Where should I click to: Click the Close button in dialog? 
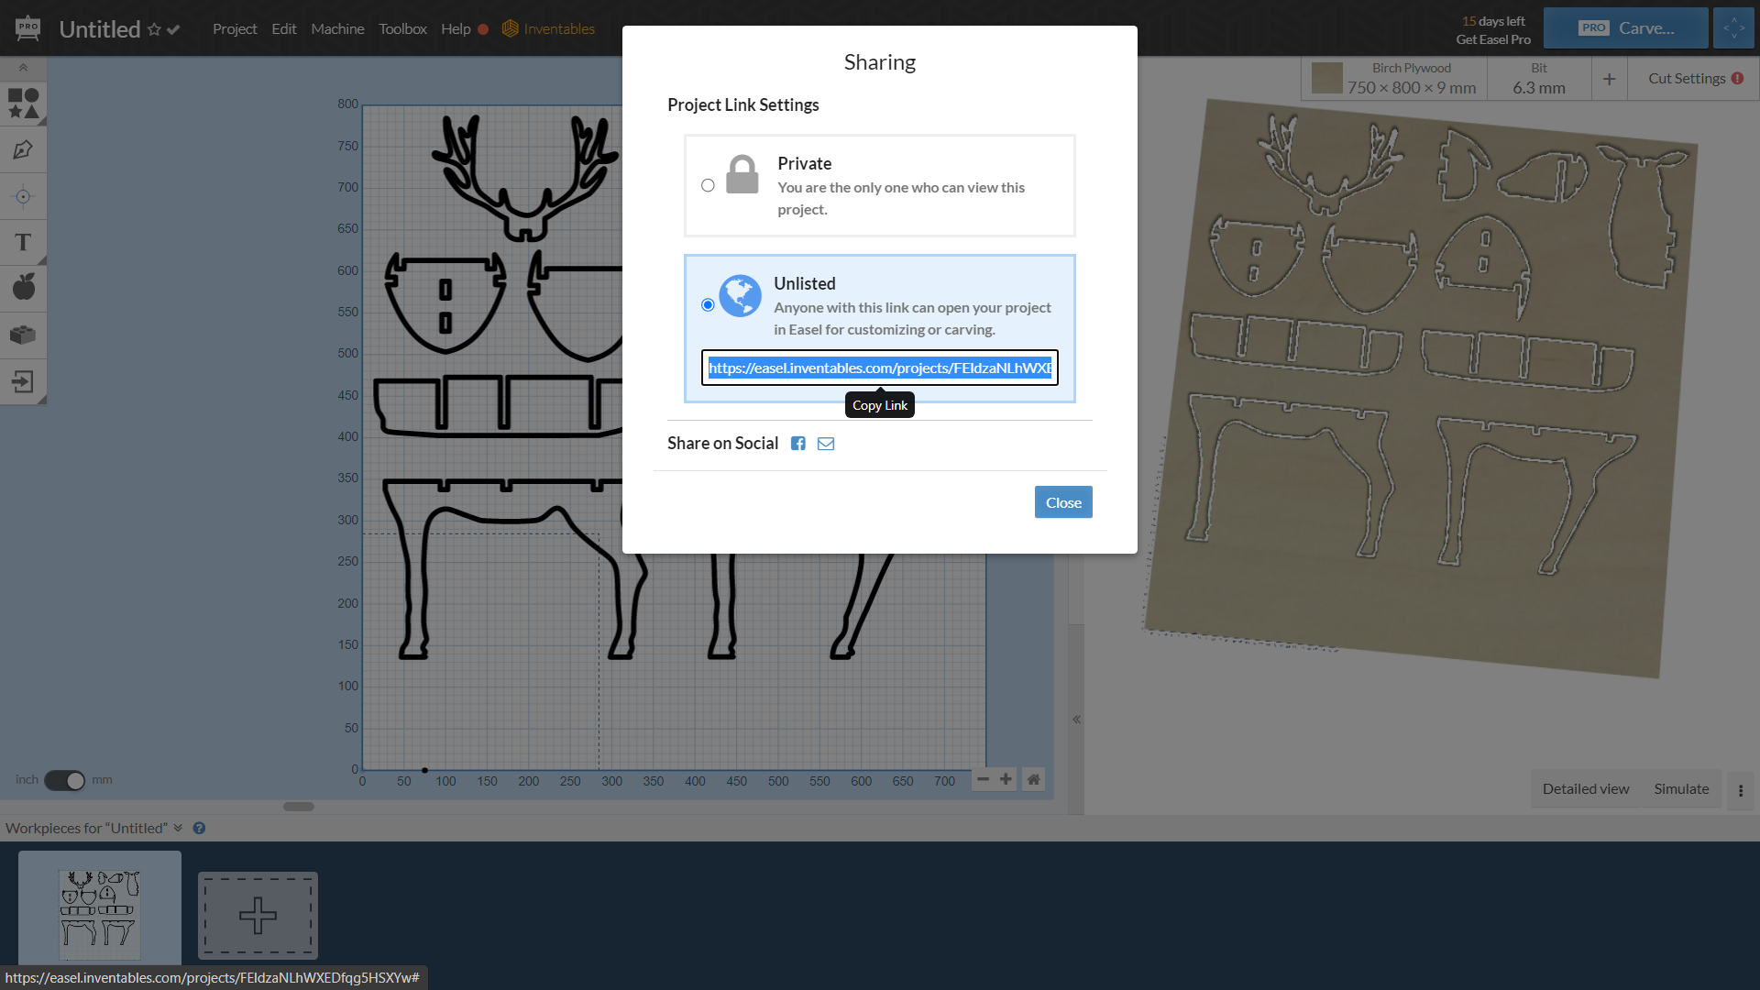pyautogui.click(x=1062, y=501)
